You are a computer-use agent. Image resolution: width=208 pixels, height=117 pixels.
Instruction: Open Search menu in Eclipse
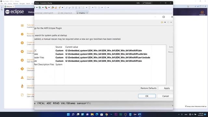click(x=28, y=4)
